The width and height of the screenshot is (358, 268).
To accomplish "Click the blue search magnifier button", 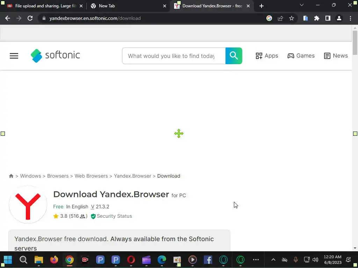I will click(x=234, y=56).
